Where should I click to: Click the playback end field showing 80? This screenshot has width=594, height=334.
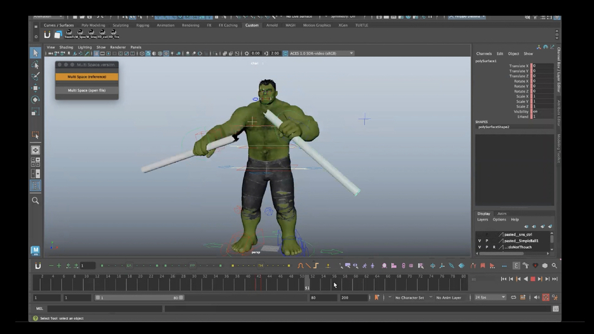click(323, 298)
